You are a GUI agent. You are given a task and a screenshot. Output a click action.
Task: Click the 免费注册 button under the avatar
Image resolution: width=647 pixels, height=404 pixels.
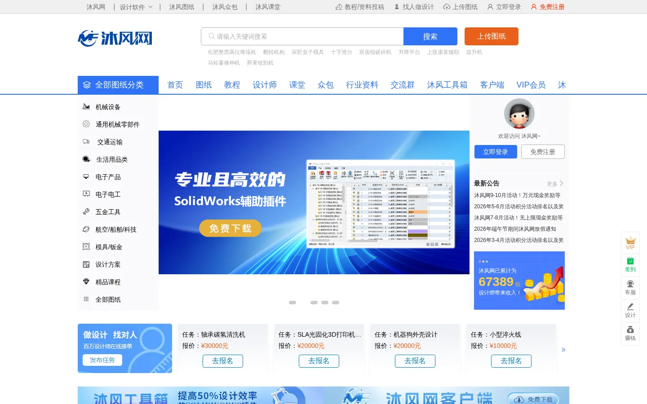543,152
